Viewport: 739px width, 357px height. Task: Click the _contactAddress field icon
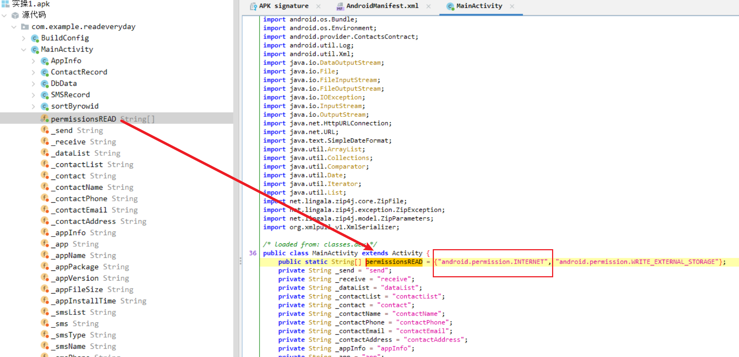(45, 221)
